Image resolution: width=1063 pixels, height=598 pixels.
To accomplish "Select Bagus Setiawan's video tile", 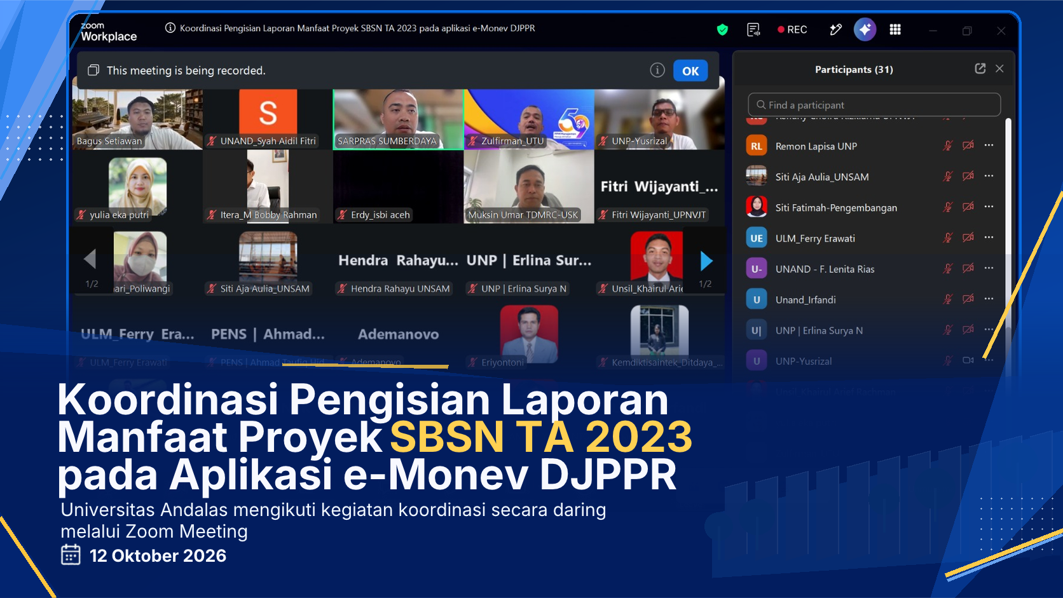I will (x=137, y=119).
